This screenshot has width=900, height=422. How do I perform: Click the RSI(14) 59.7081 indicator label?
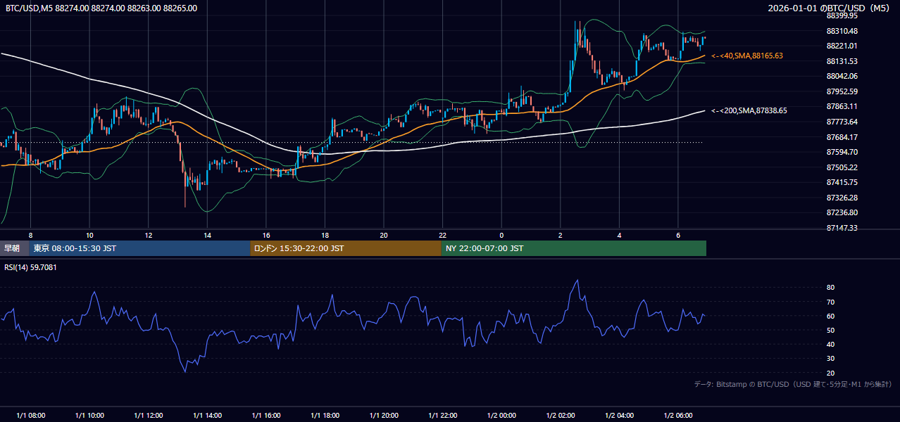coord(31,267)
